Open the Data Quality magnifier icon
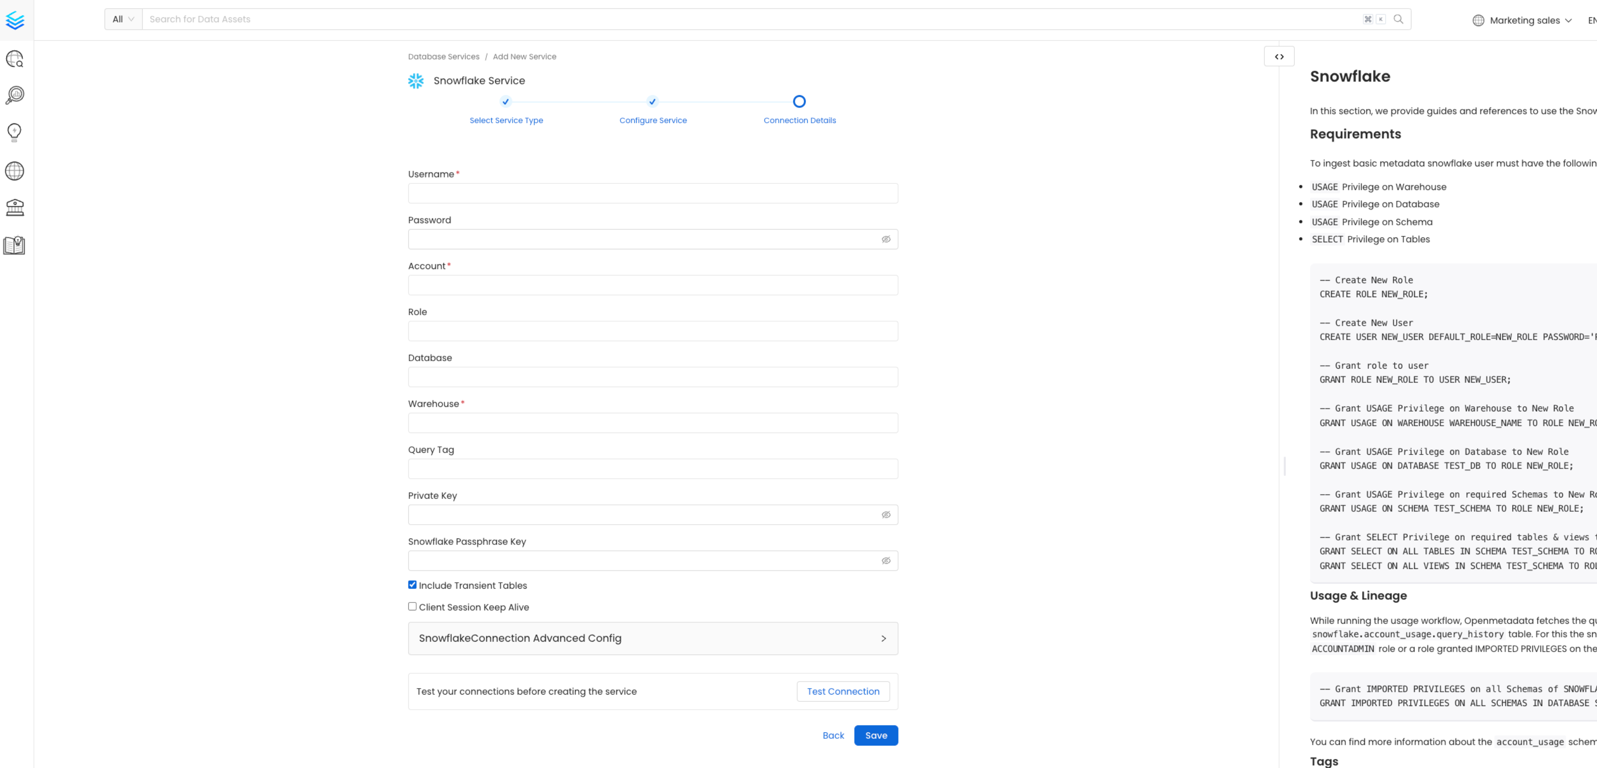The width and height of the screenshot is (1597, 768). tap(15, 95)
